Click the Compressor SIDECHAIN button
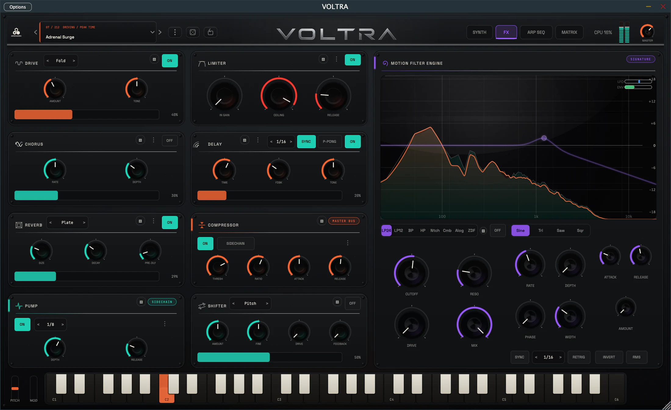 point(235,244)
